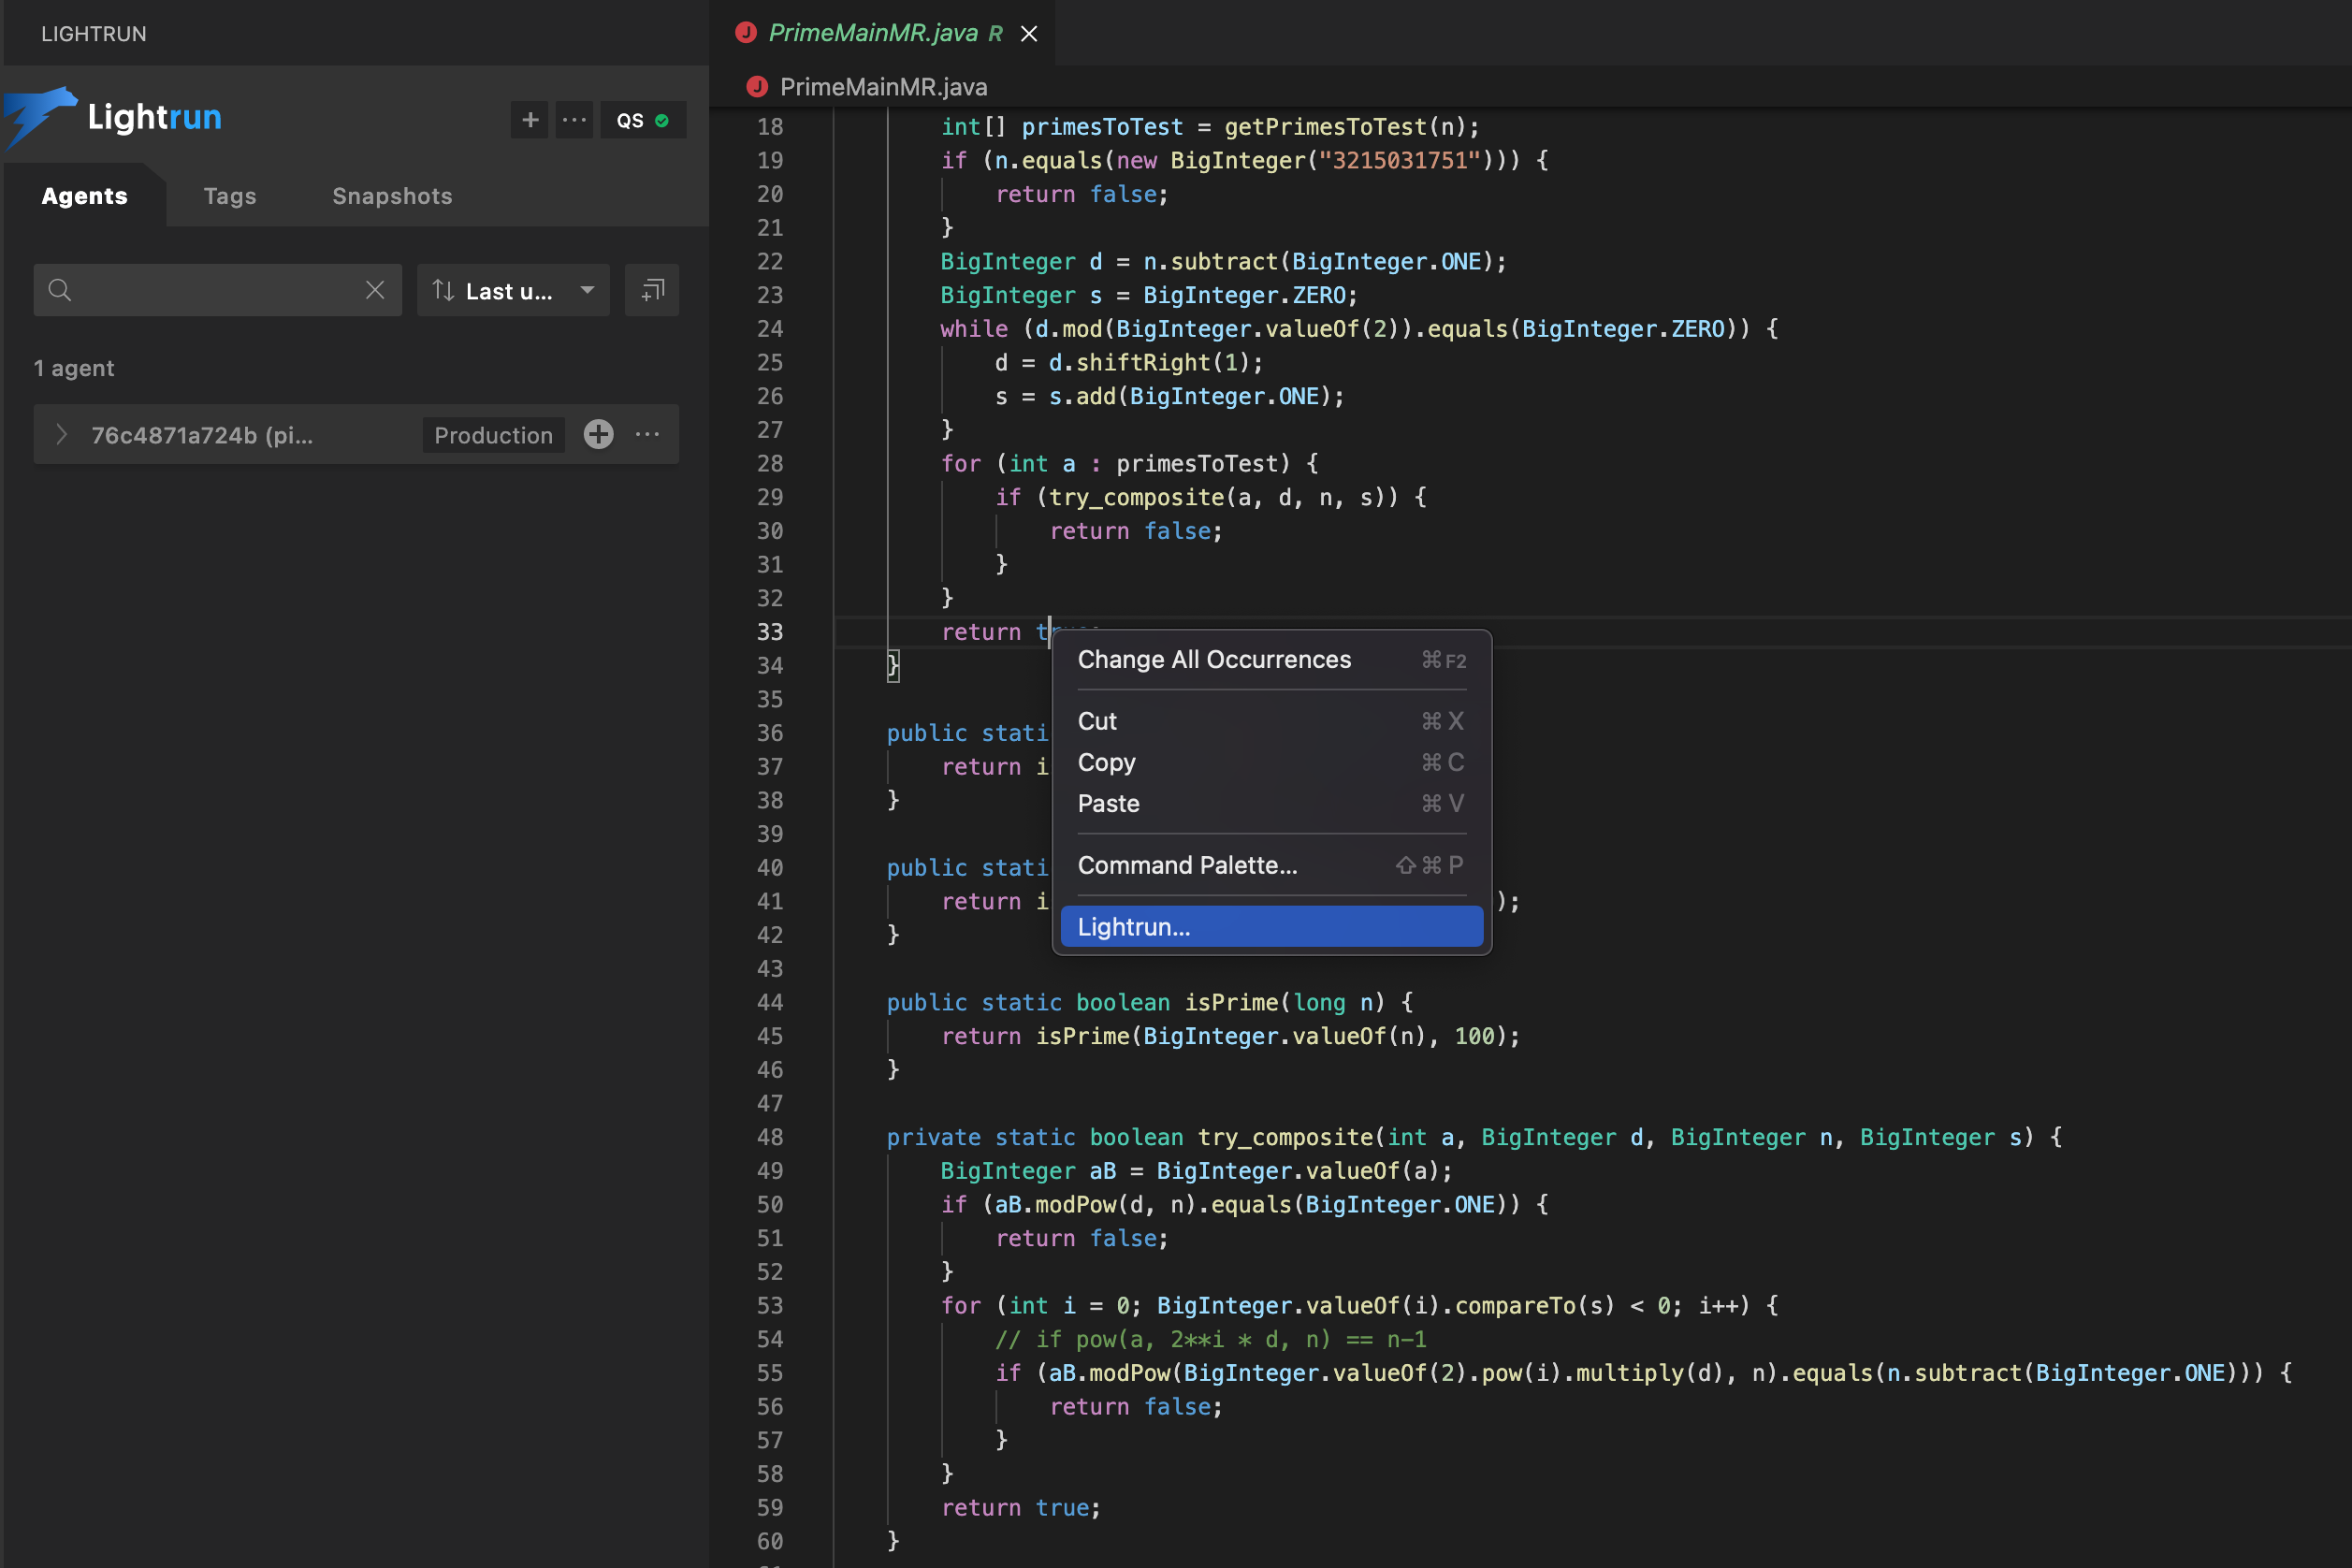Clear the agent search with X icon
2352x1568 pixels.
click(x=375, y=290)
